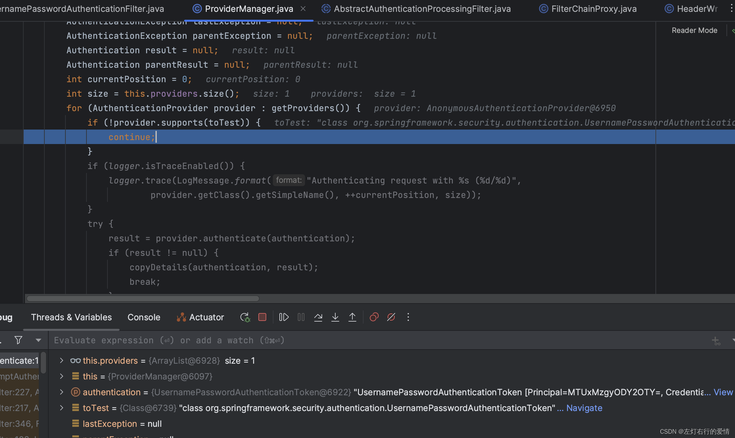This screenshot has width=735, height=438.
Task: Select lastException = null variable row
Action: pyautogui.click(x=392, y=424)
